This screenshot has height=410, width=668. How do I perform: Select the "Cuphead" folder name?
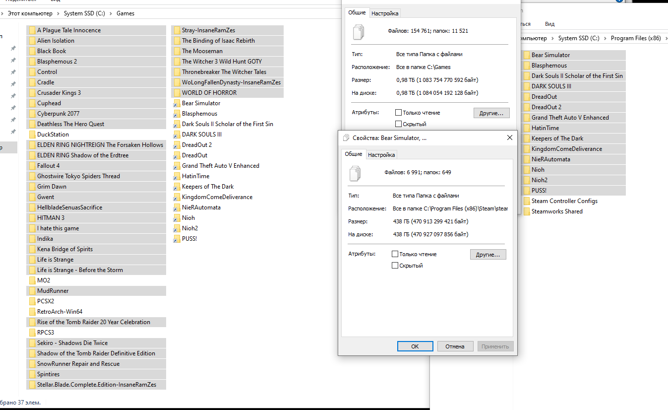[x=49, y=103]
